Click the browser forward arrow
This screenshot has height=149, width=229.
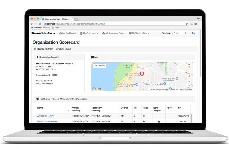36,24
